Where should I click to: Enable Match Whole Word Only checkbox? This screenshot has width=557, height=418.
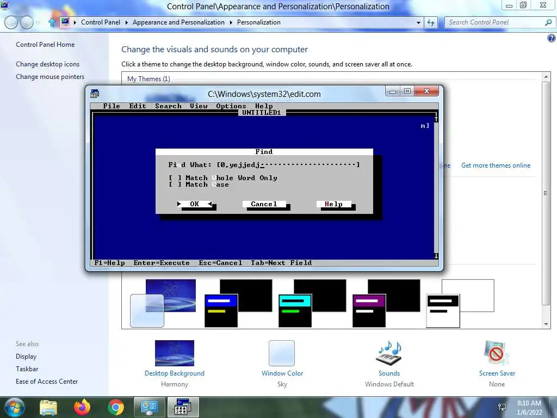175,178
